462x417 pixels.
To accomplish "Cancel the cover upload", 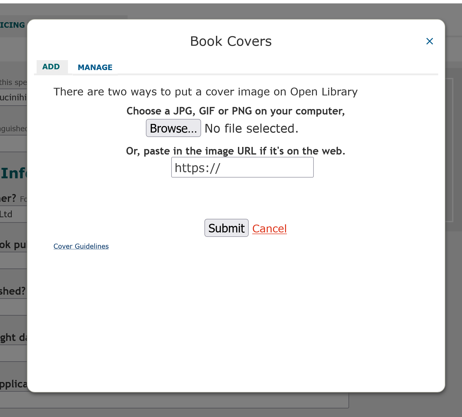I will pyautogui.click(x=269, y=228).
